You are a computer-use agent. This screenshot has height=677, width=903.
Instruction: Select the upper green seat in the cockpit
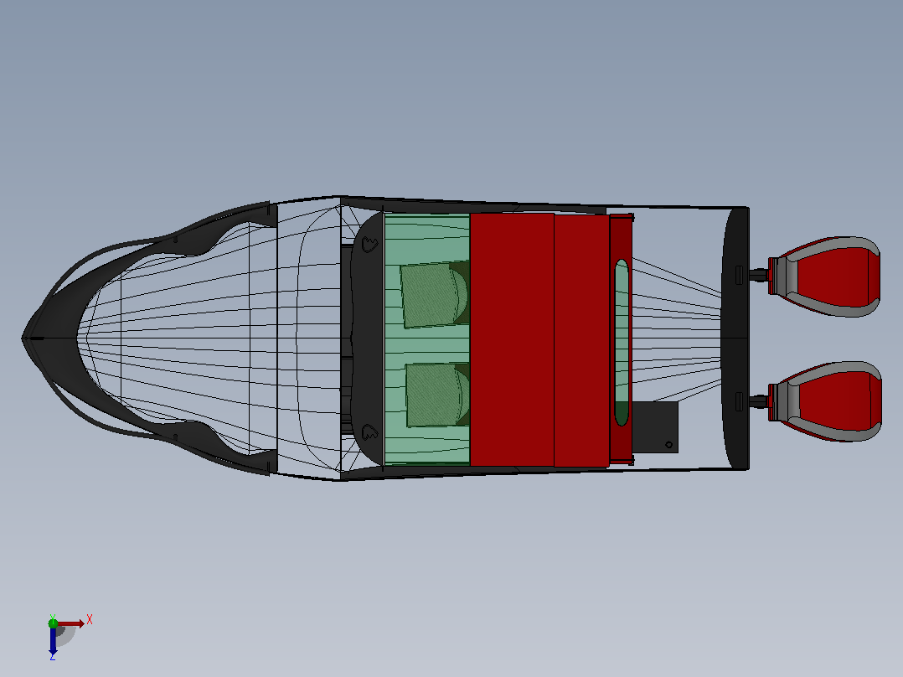[x=436, y=294]
